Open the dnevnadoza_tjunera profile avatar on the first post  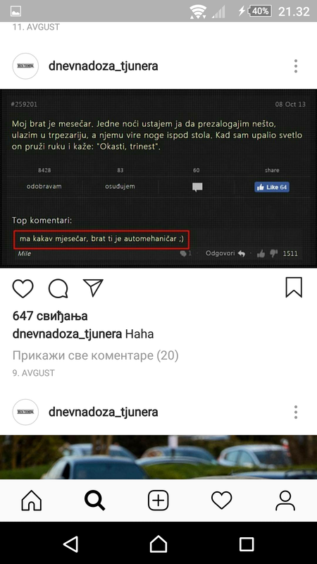25,66
